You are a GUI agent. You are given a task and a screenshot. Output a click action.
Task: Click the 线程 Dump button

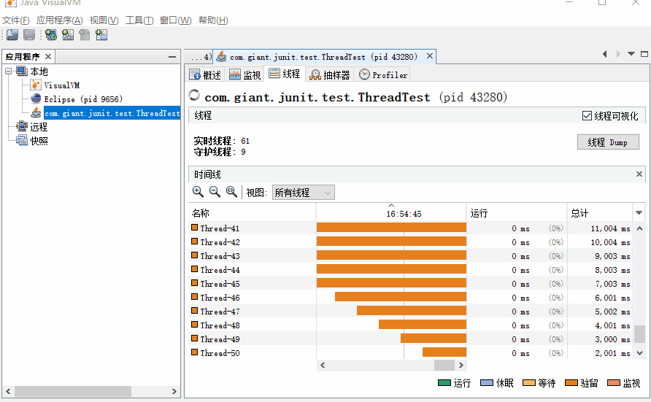click(608, 142)
